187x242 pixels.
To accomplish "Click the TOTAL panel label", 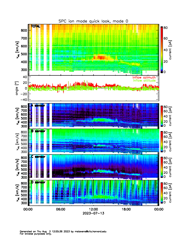I will click(x=35, y=27).
